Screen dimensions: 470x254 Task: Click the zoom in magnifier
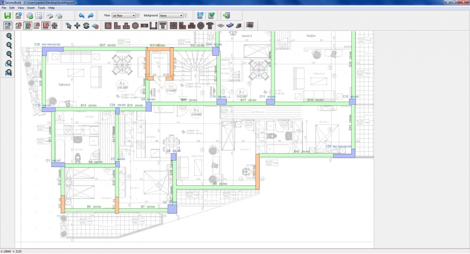9,36
